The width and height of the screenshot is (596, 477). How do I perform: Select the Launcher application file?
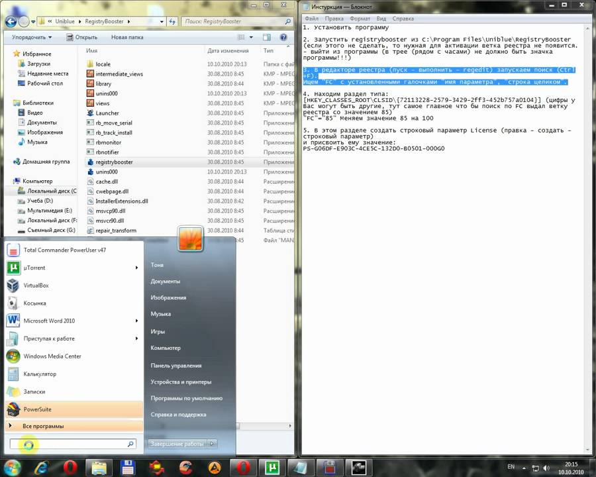click(x=107, y=113)
